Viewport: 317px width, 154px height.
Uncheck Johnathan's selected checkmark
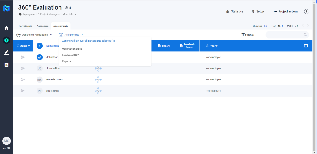pos(40,57)
